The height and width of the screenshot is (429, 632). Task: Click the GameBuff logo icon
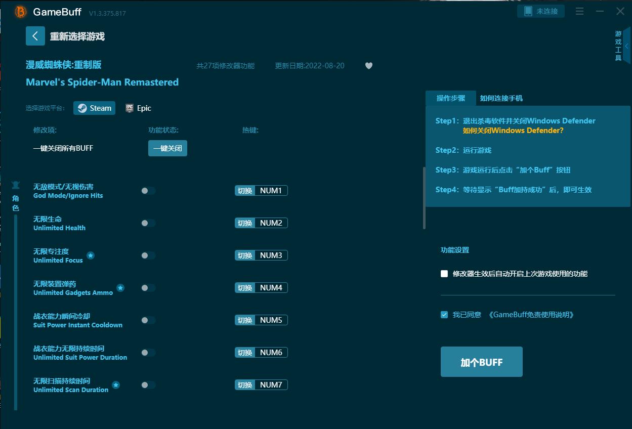[20, 12]
